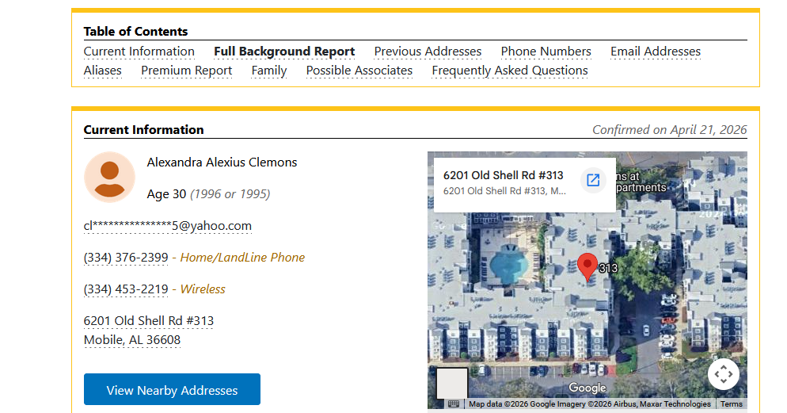Open Frequently Asked Questions link
787x413 pixels.
coord(509,71)
